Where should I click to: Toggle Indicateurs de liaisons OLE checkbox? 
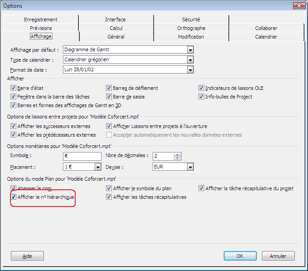pyautogui.click(x=202, y=88)
